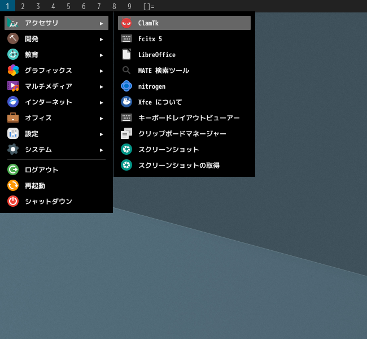Switch to workspace tag 8
Viewport: 367px width, 339px height.
pos(114,6)
